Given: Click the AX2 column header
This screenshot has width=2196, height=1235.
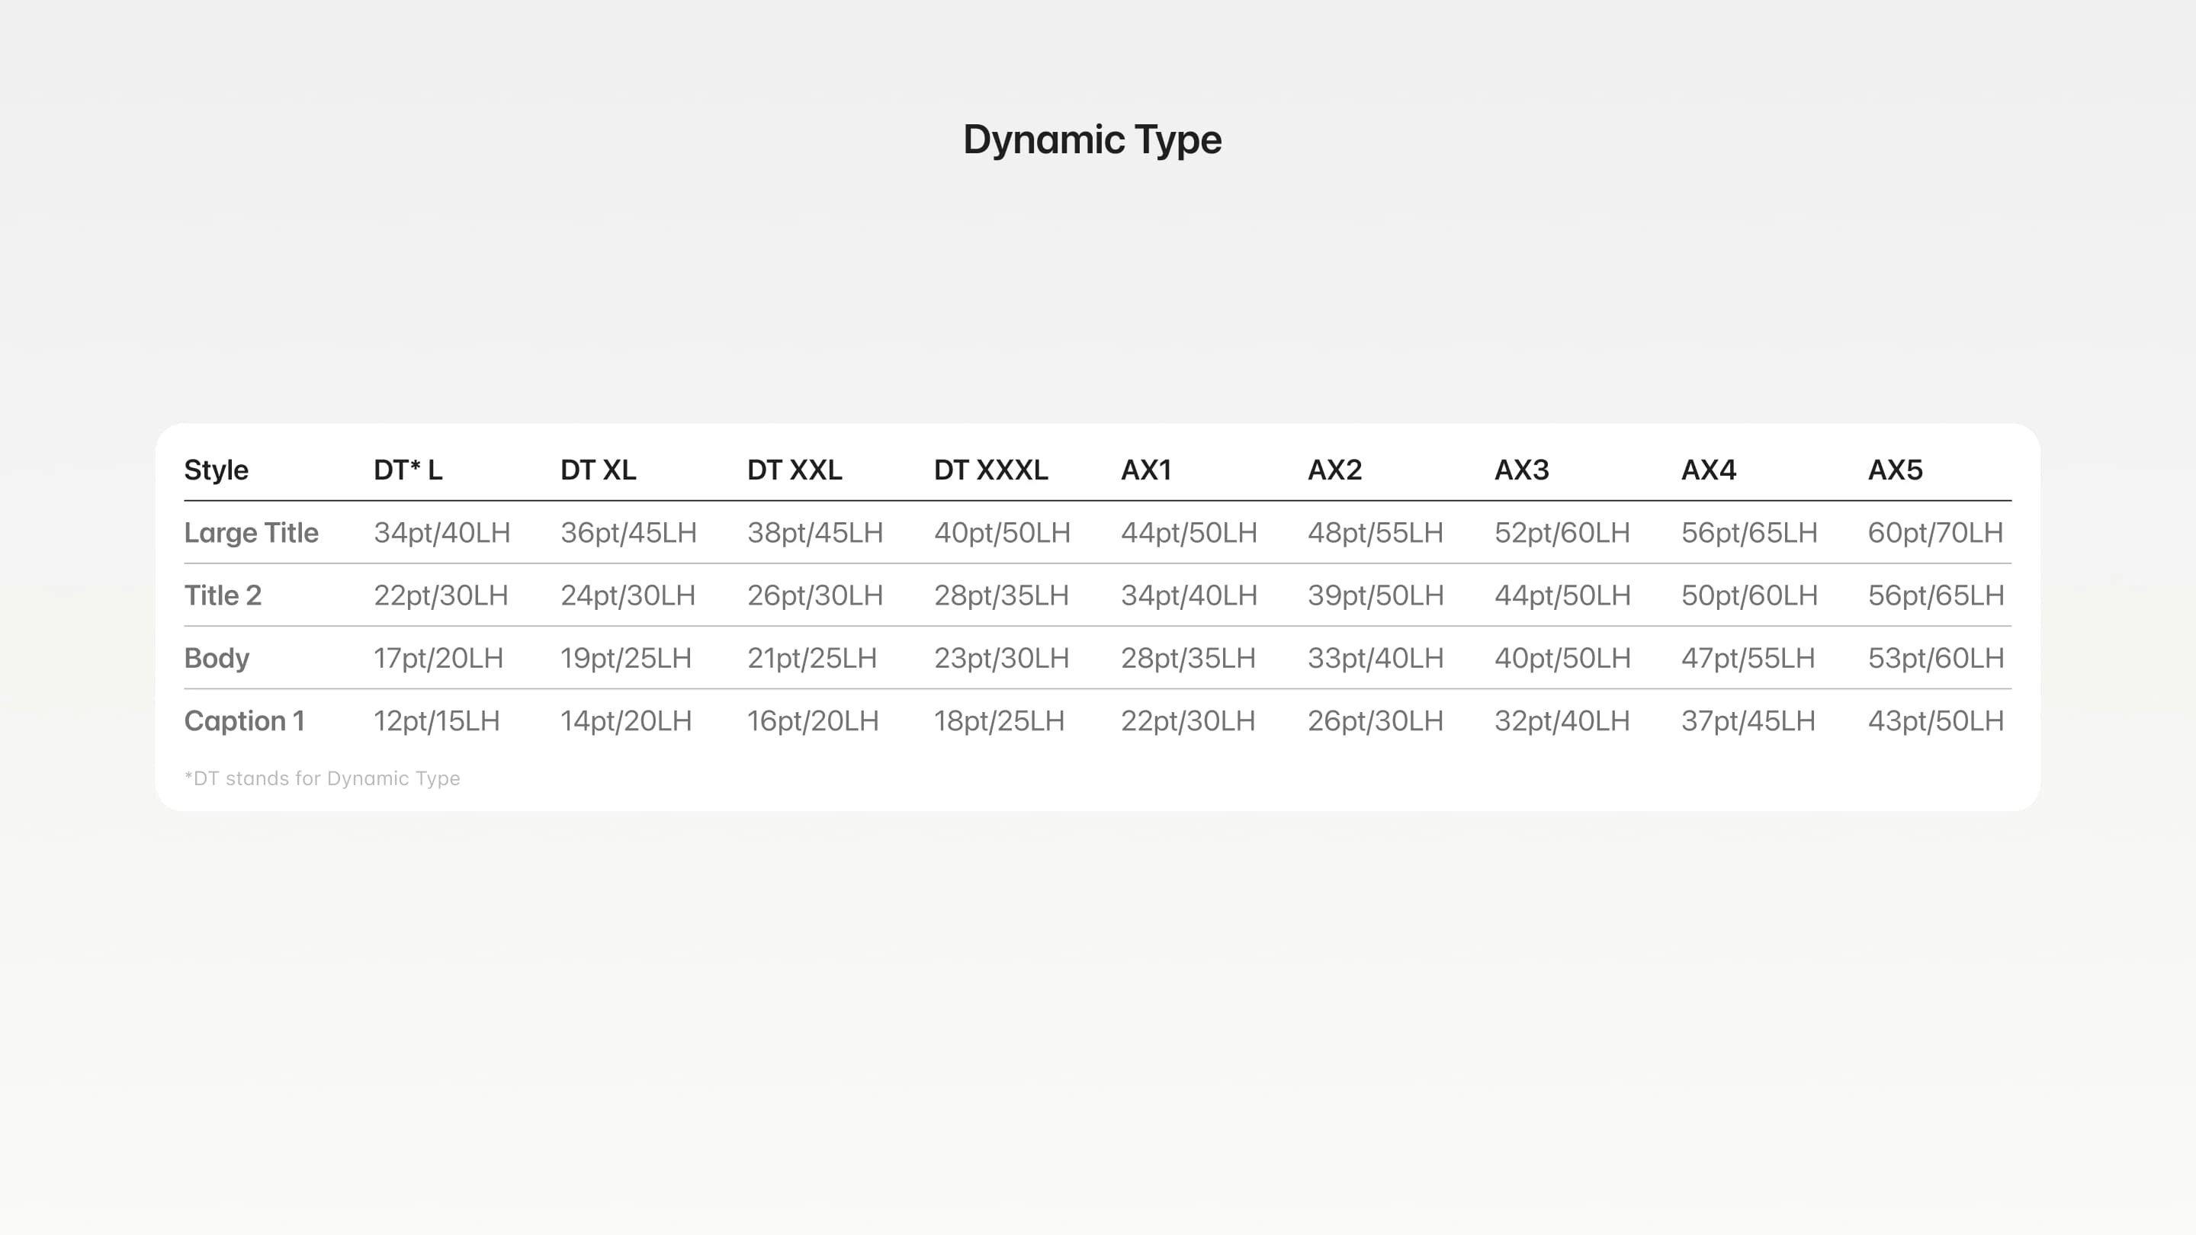Looking at the screenshot, I should click(x=1335, y=470).
